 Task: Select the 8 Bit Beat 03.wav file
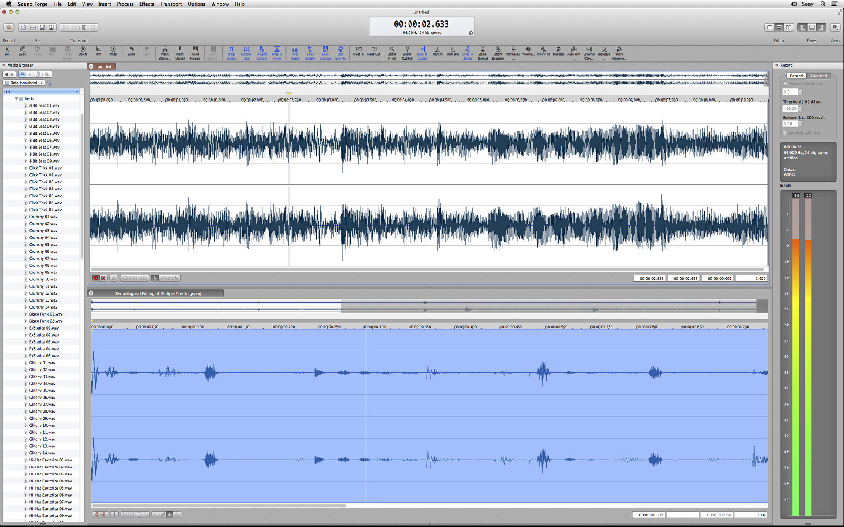click(44, 119)
